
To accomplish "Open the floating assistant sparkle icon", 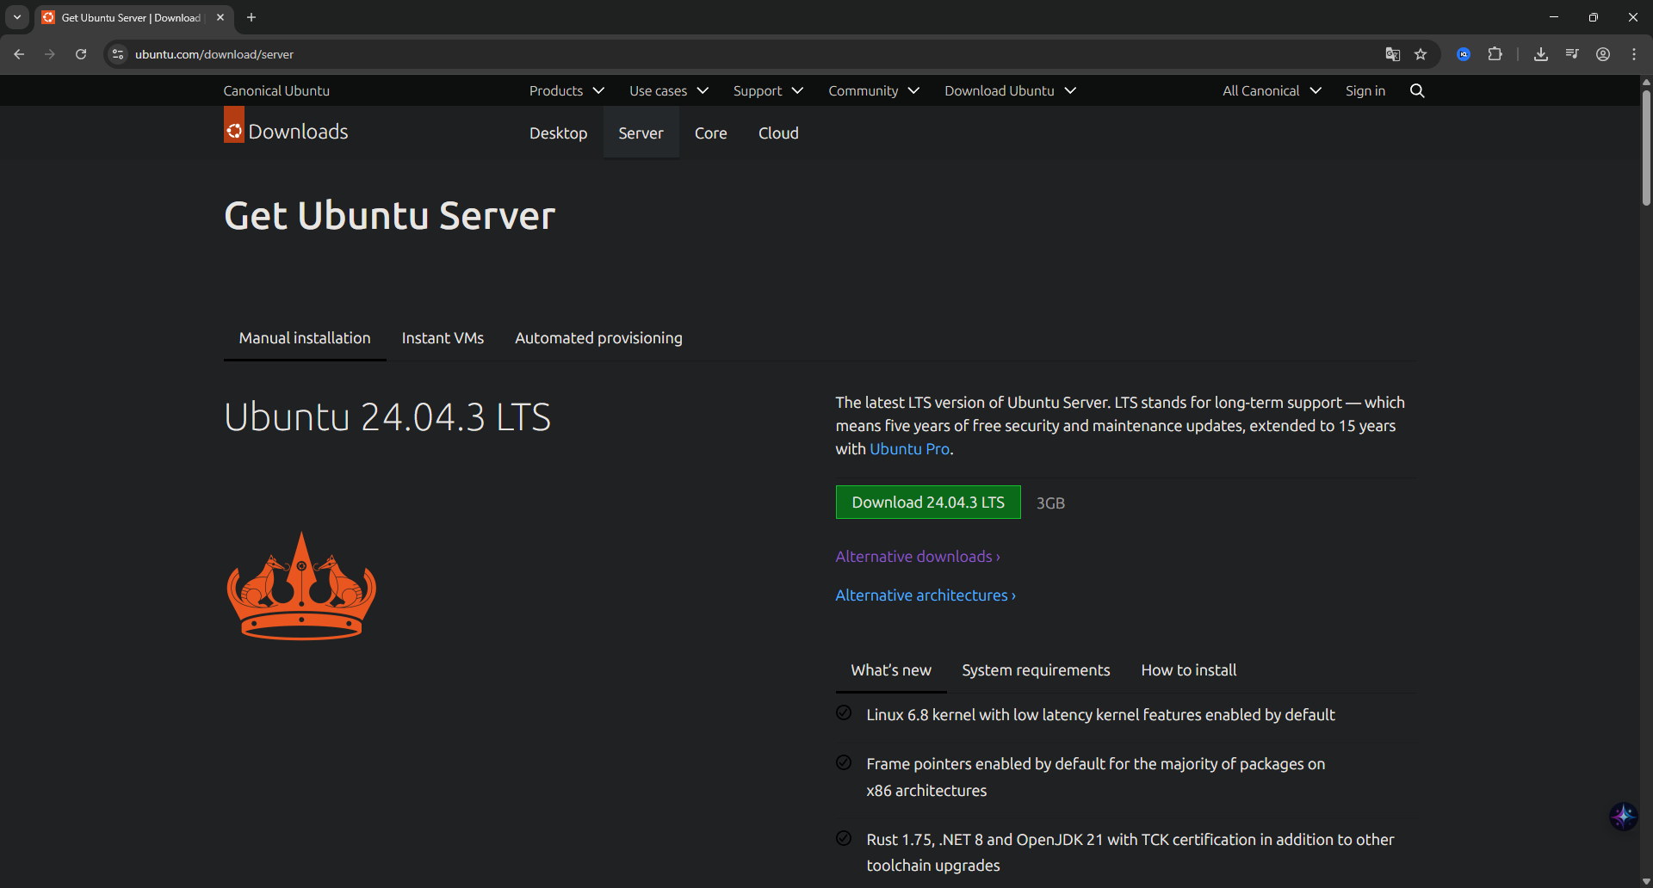I will pyautogui.click(x=1623, y=816).
